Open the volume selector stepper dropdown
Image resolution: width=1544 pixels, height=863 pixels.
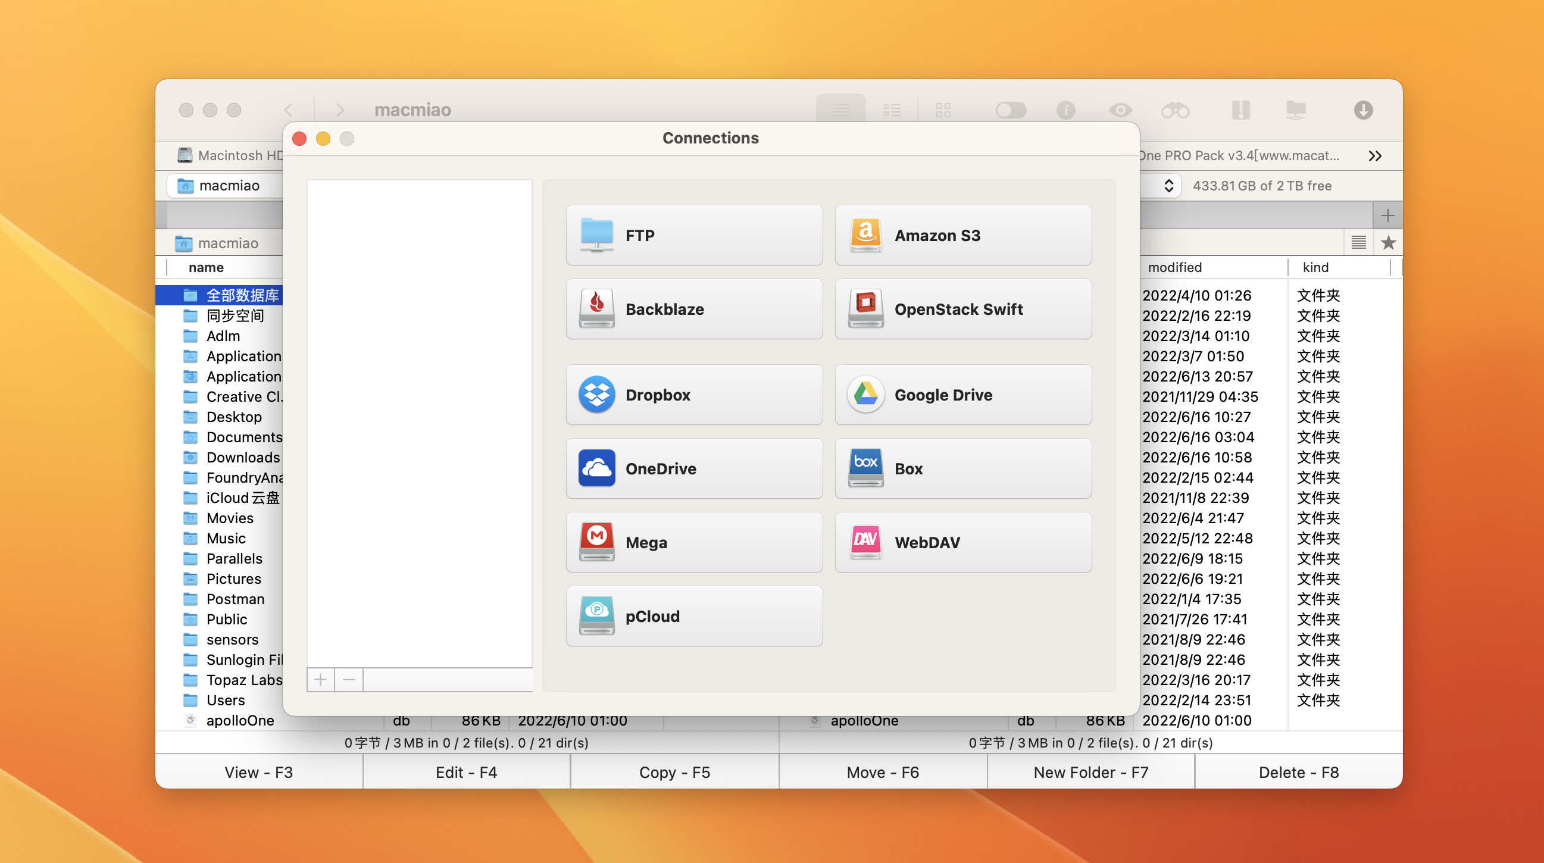[x=1168, y=186]
